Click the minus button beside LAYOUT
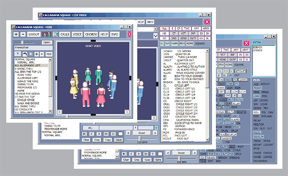Viewport: 288px width, 176px height. tap(23, 34)
